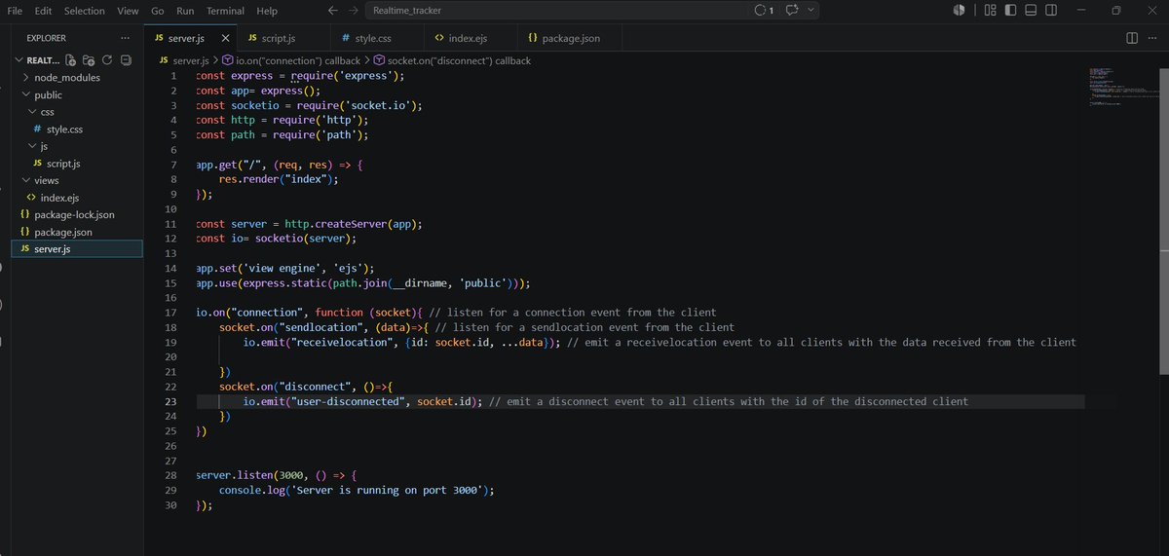Image resolution: width=1169 pixels, height=556 pixels.
Task: Click server.js breadcrumb segment
Action: coord(186,60)
